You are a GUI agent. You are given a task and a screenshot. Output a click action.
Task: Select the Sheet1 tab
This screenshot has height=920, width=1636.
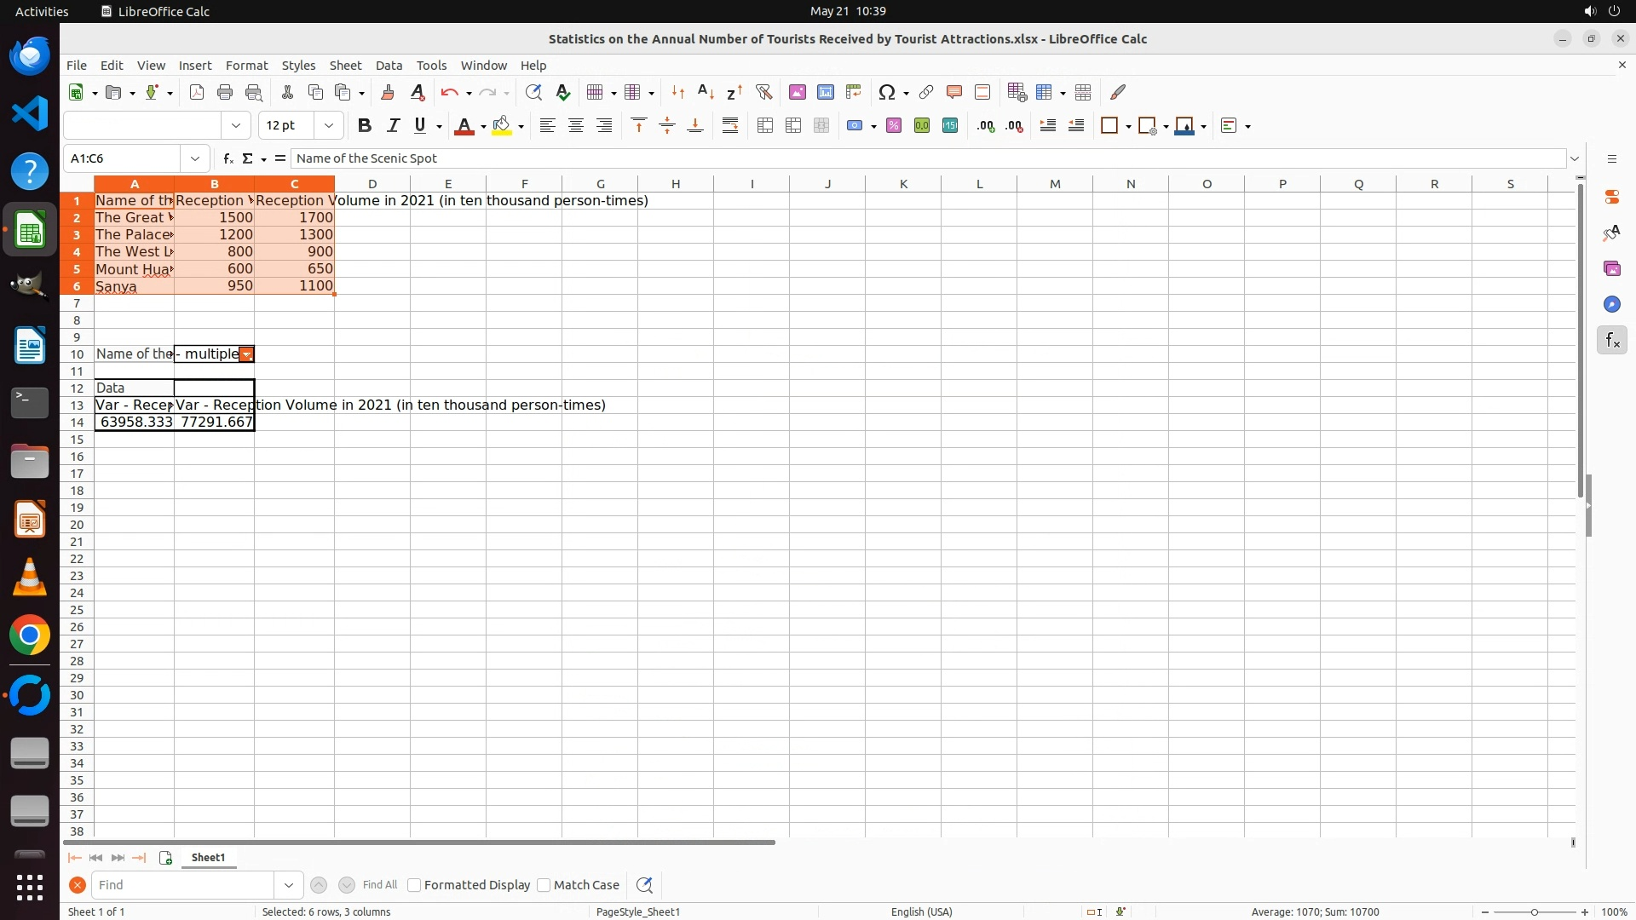(208, 858)
